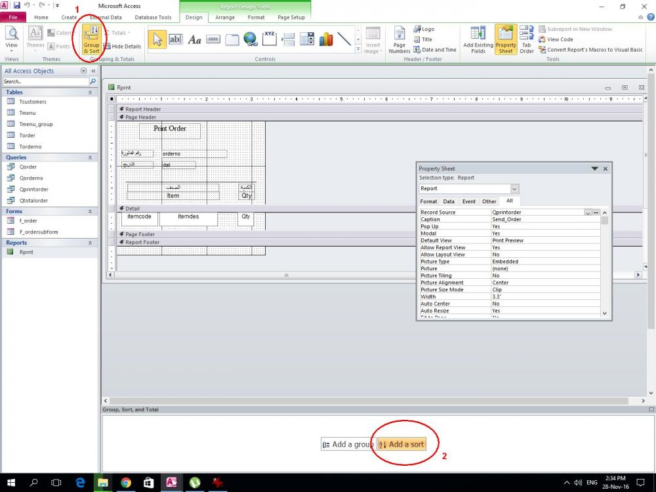Select the Combo Box control tool
This screenshot has height=492, width=656.
click(307, 39)
